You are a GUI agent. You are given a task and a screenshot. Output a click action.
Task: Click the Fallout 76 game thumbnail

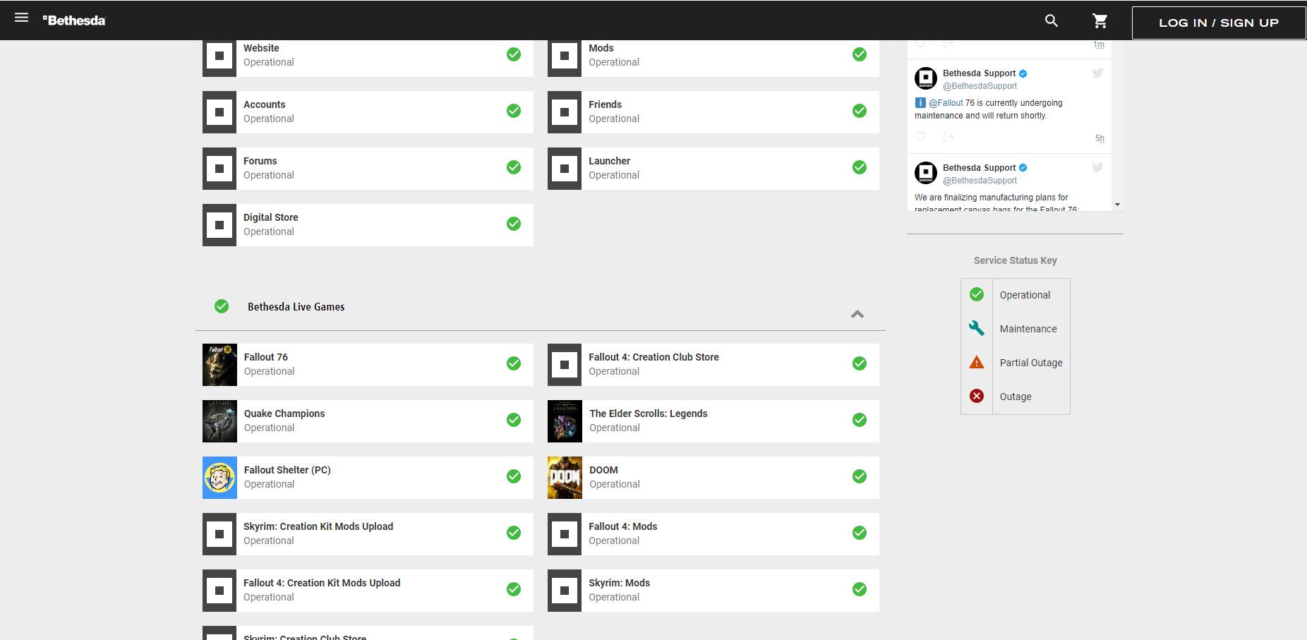(x=219, y=365)
